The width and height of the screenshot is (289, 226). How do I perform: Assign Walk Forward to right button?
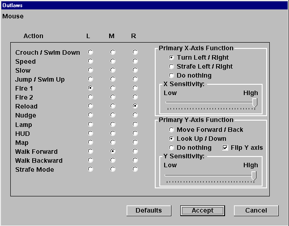(135, 151)
